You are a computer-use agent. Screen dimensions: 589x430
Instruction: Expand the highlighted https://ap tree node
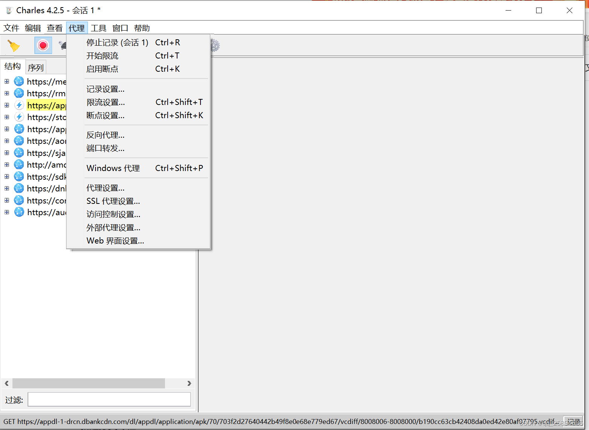7,105
